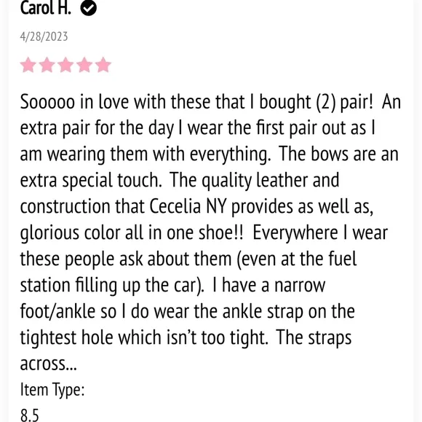The width and height of the screenshot is (422, 422).
Task: Select the third pink rating star
Action: tap(65, 65)
